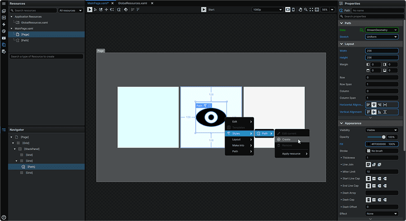406x221 pixels.
Task: Click the Properties panel vertical scrollbar
Action: 405,85
